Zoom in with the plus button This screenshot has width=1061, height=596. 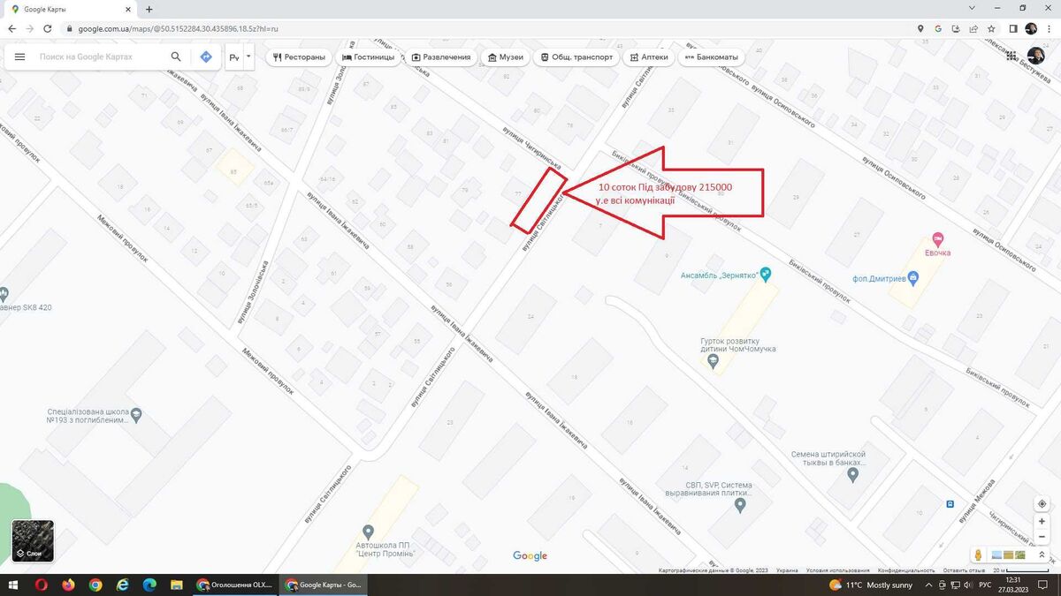coord(1042,521)
